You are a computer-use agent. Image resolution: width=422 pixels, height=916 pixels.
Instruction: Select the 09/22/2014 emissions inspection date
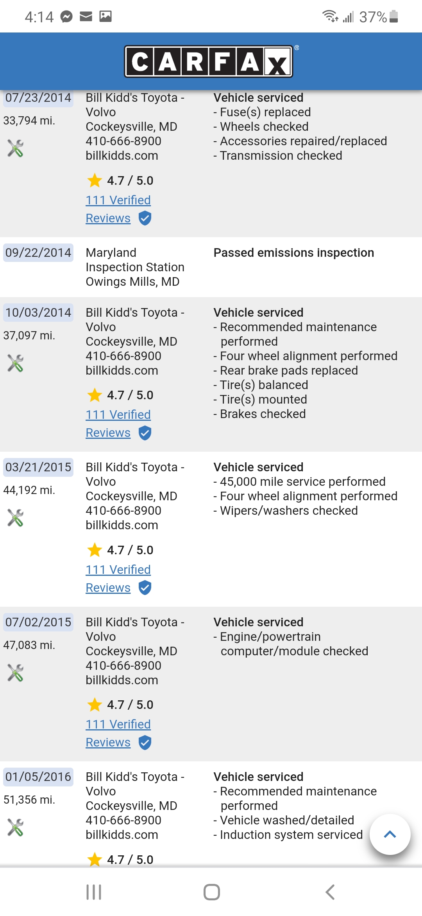click(x=38, y=253)
